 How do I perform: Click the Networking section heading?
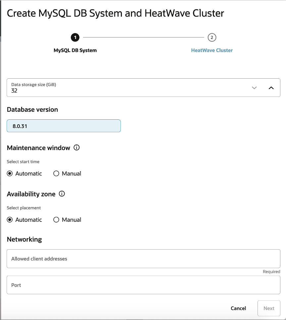click(24, 239)
